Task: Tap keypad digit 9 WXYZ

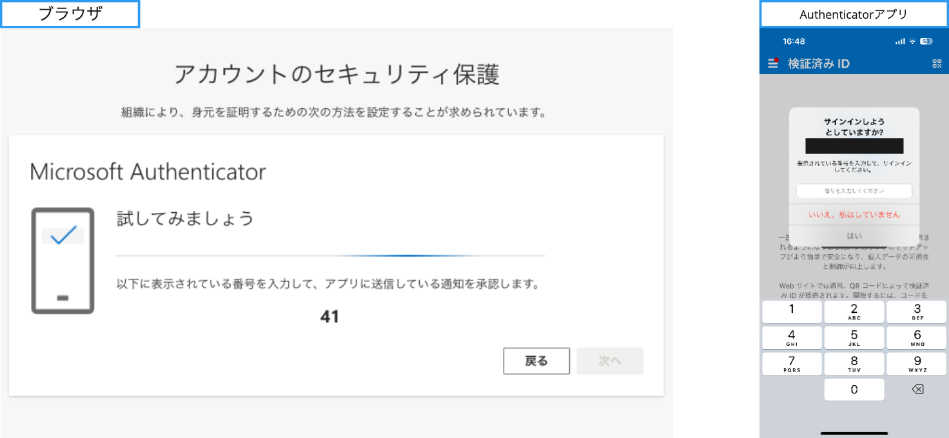Action: [917, 364]
